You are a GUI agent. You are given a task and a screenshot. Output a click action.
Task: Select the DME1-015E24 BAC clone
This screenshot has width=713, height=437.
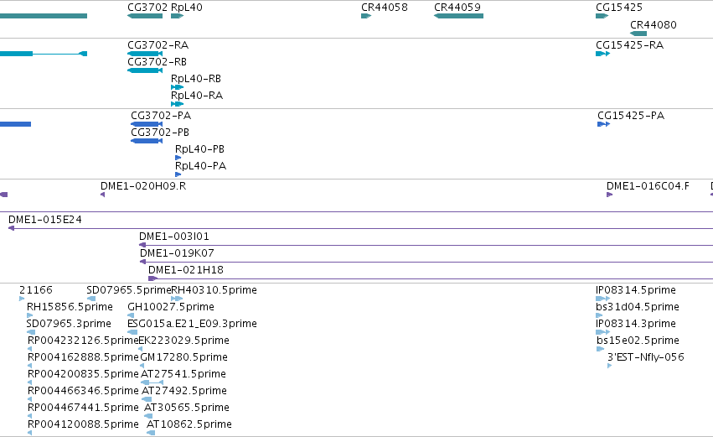360,228
